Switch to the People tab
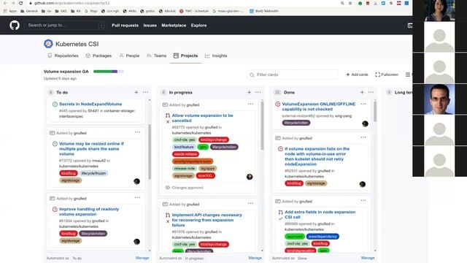Image resolution: width=467 pixels, height=263 pixels. coord(129,56)
